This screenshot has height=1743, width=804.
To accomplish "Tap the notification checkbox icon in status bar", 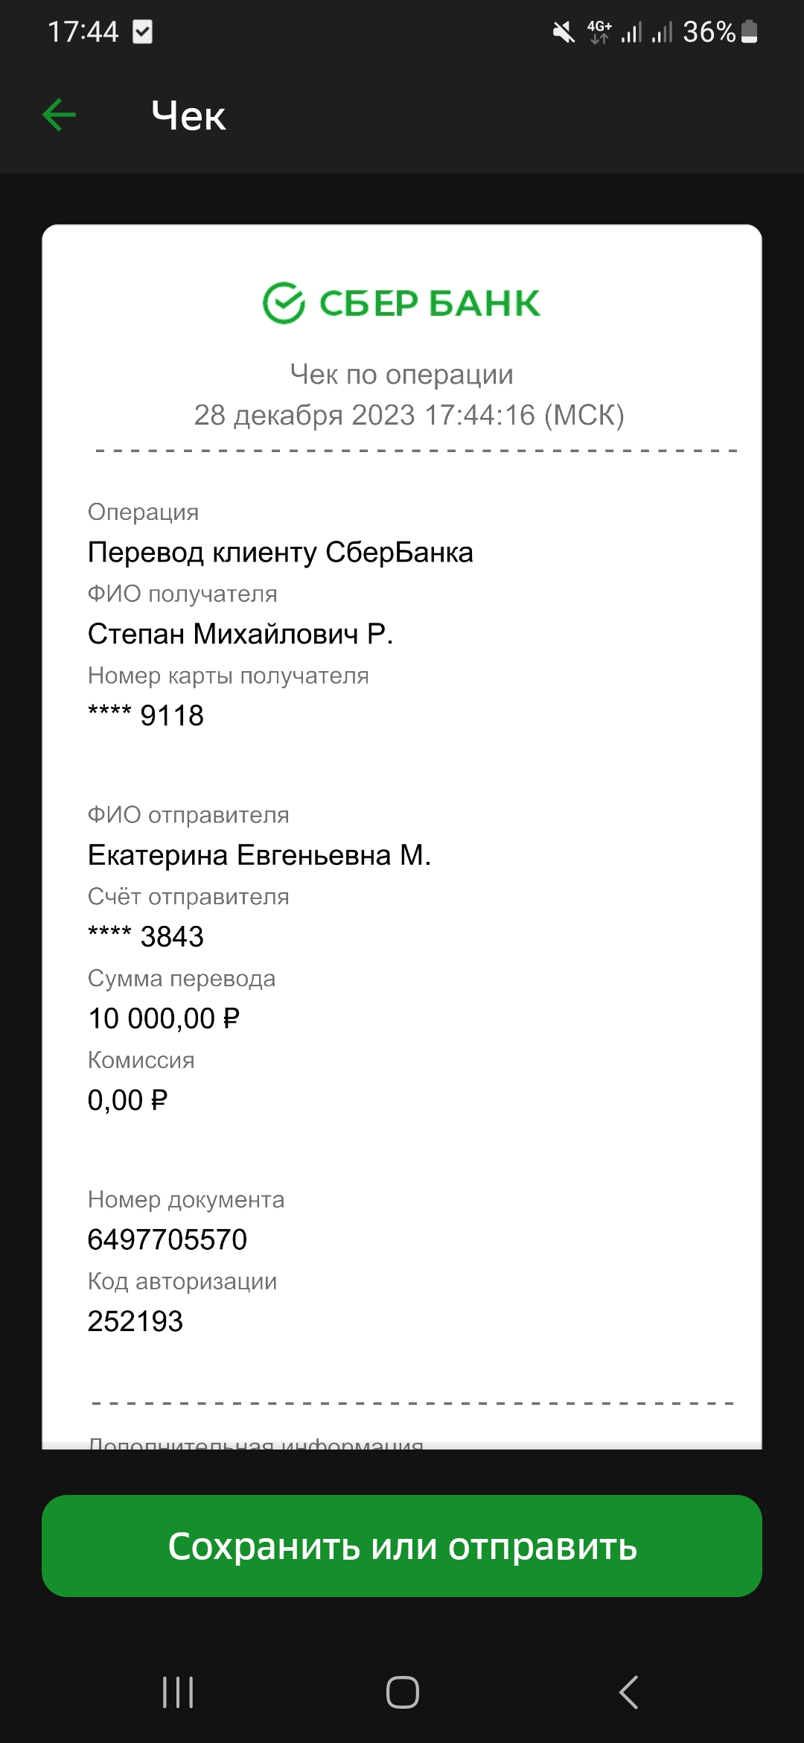I will [x=142, y=32].
